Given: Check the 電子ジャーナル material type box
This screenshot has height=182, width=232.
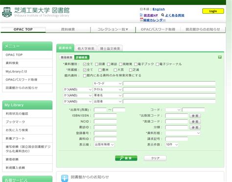Looking at the screenshot, I should (x=157, y=64).
